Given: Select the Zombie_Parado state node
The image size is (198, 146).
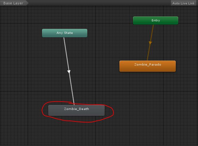Looking at the screenshot, I should (x=148, y=66).
